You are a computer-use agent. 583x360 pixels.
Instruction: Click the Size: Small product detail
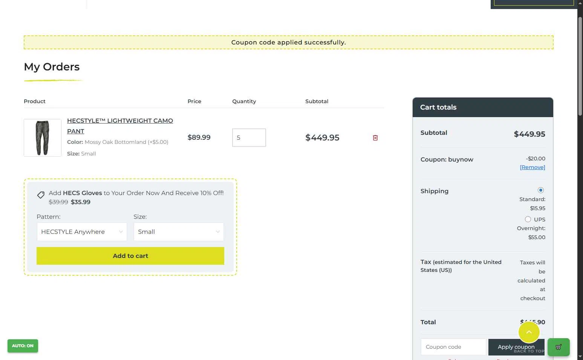coord(81,154)
